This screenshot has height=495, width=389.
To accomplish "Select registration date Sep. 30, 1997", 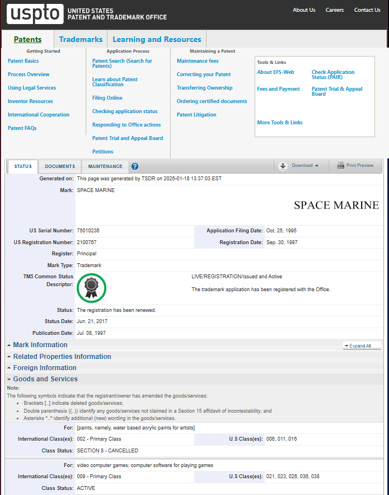I will click(282, 242).
